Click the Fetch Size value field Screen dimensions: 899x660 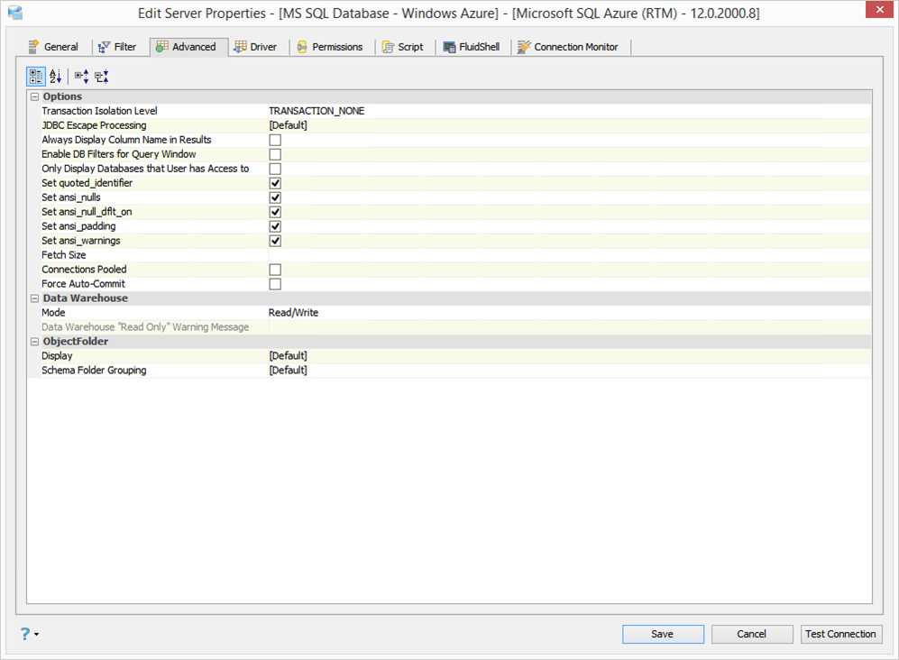(x=569, y=254)
